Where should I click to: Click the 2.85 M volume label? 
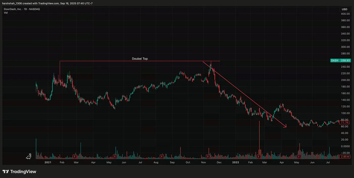pos(345,157)
